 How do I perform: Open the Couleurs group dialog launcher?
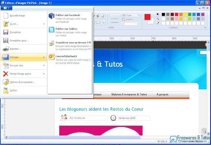(x=205, y=27)
